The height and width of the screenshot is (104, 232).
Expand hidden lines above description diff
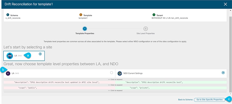point(115,79)
